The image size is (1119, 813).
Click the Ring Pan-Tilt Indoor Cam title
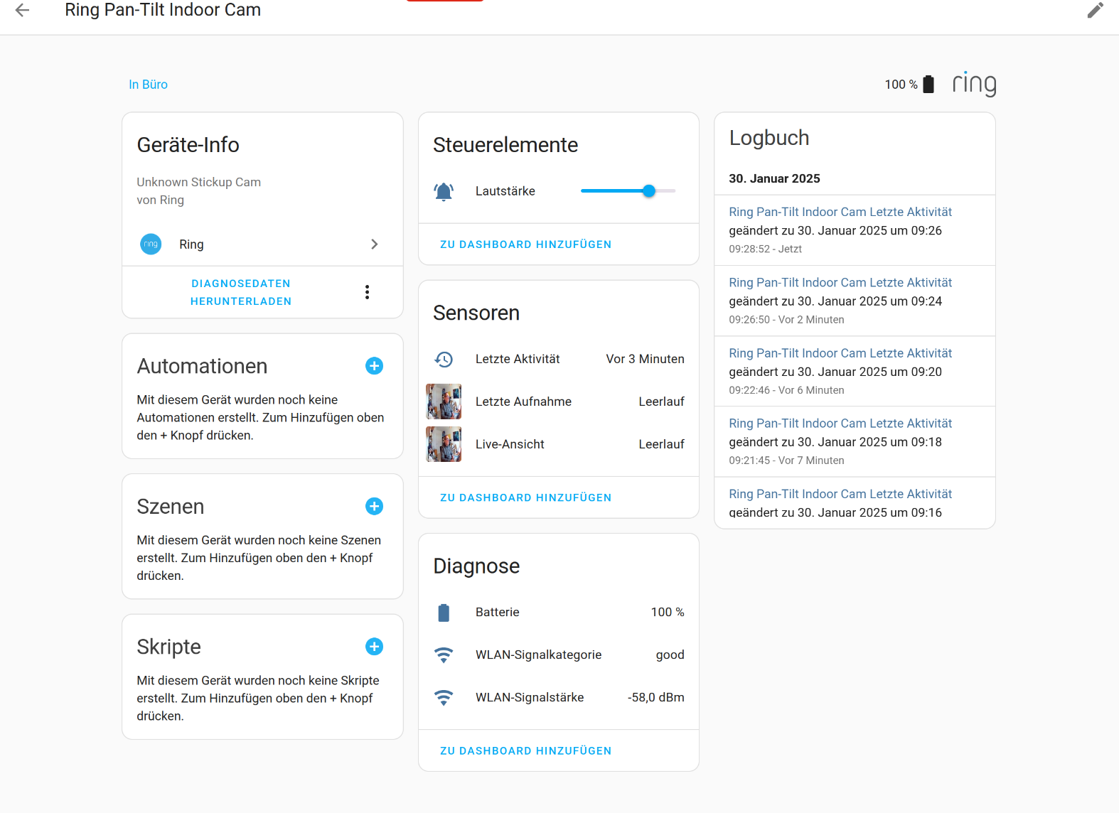(163, 10)
